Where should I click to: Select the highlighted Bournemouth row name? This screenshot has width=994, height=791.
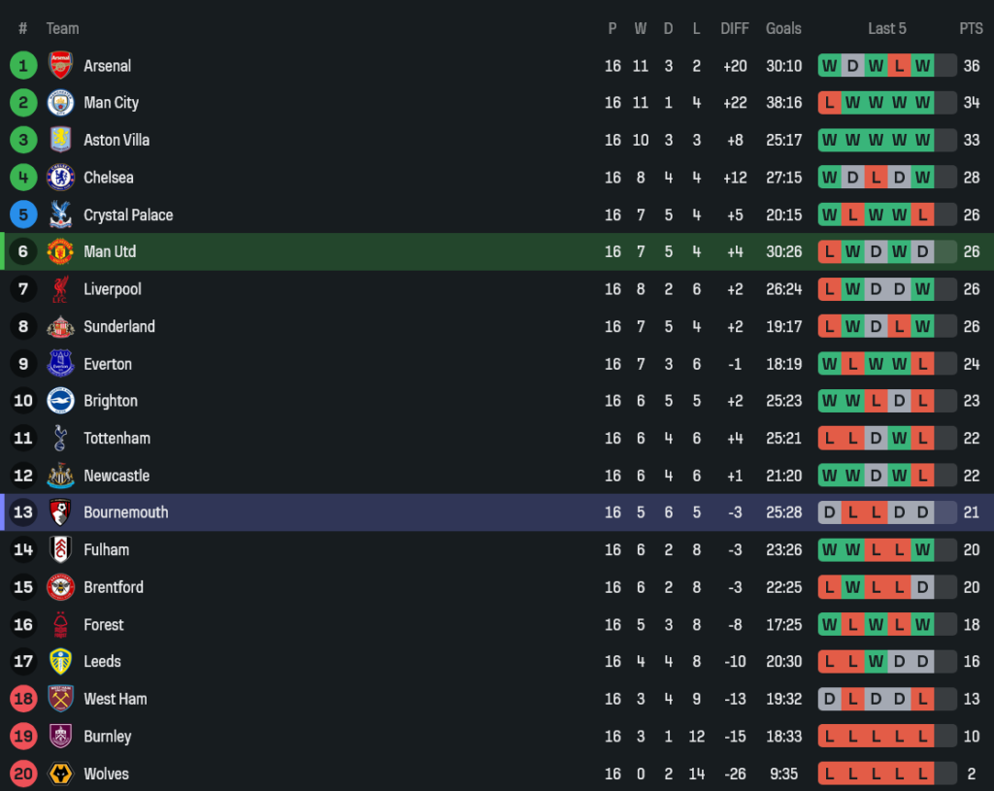coord(126,512)
